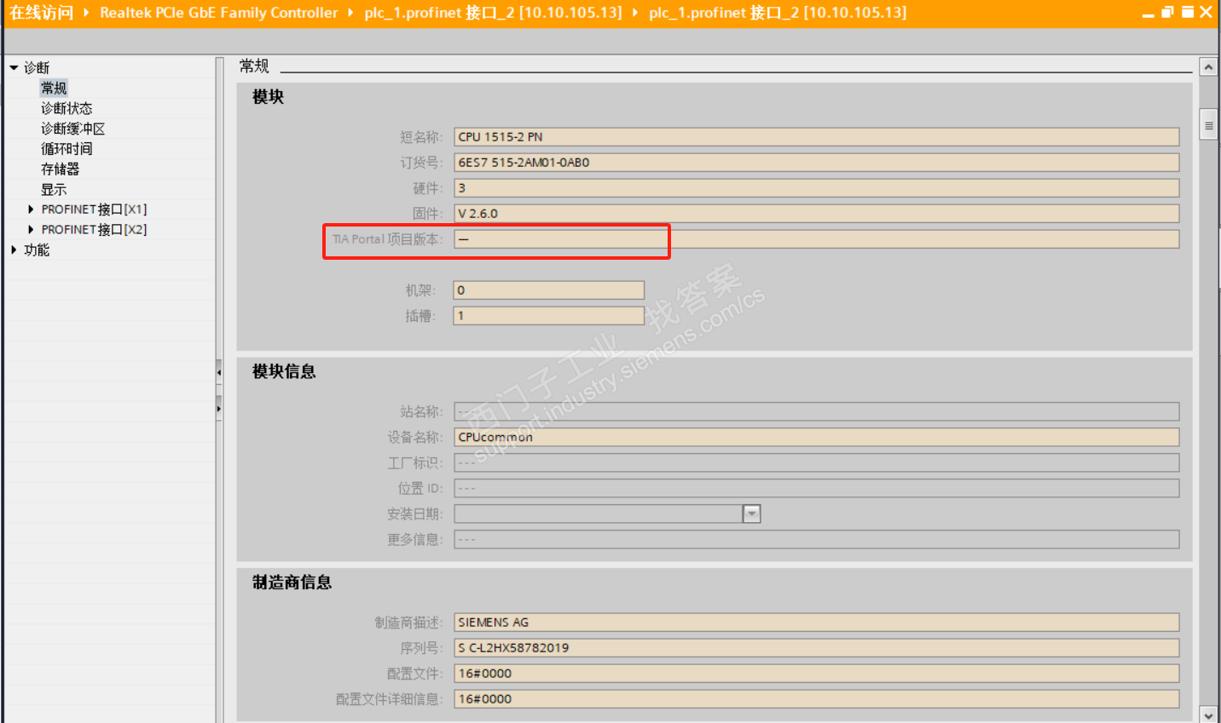Image resolution: width=1221 pixels, height=723 pixels.
Task: Click the 硬件 field showing 3
Action: pos(817,188)
